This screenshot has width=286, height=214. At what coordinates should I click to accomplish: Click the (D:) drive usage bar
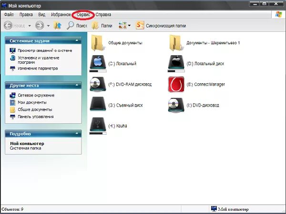[176, 71]
